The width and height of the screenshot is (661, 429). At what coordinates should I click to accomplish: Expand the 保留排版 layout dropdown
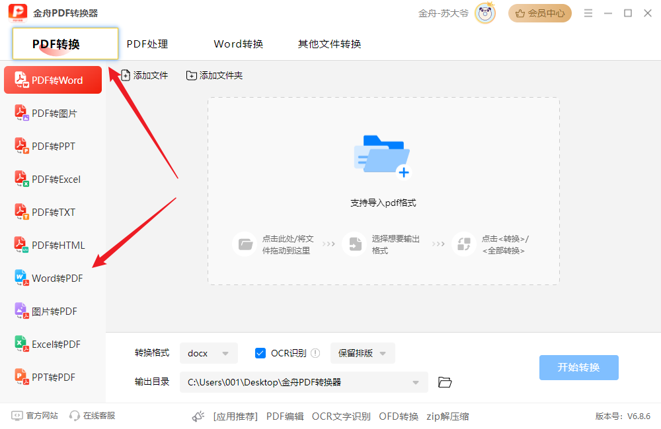(x=362, y=353)
